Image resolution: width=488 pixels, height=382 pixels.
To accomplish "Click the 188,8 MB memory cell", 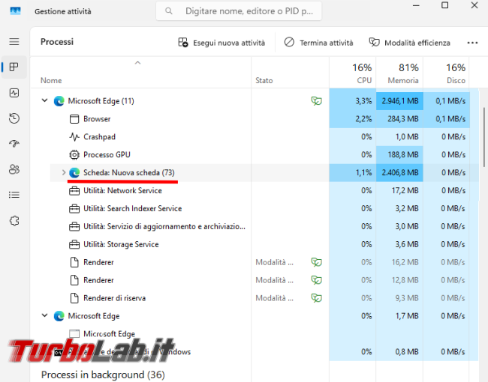I will [399, 154].
